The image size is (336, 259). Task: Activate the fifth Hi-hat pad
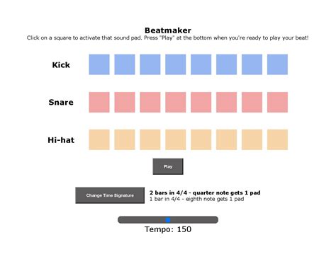[201, 139]
